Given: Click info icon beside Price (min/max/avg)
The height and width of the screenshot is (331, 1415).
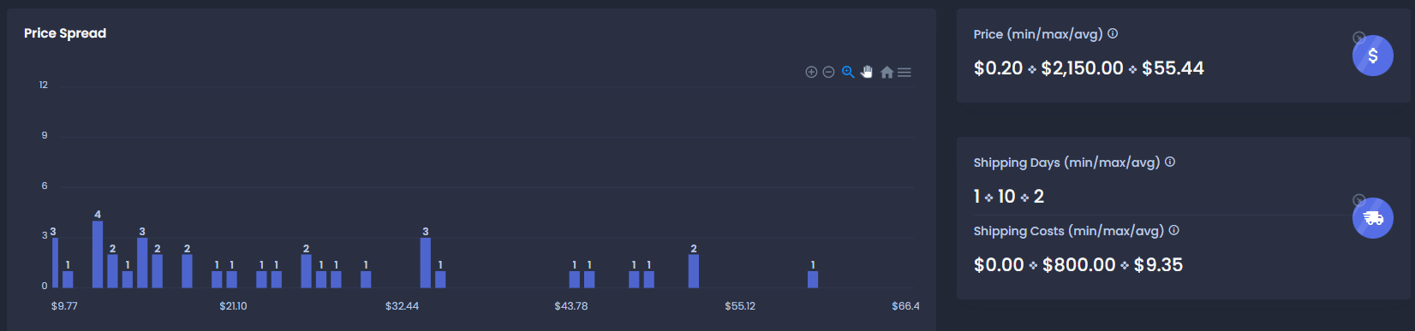Looking at the screenshot, I should pos(1113,33).
